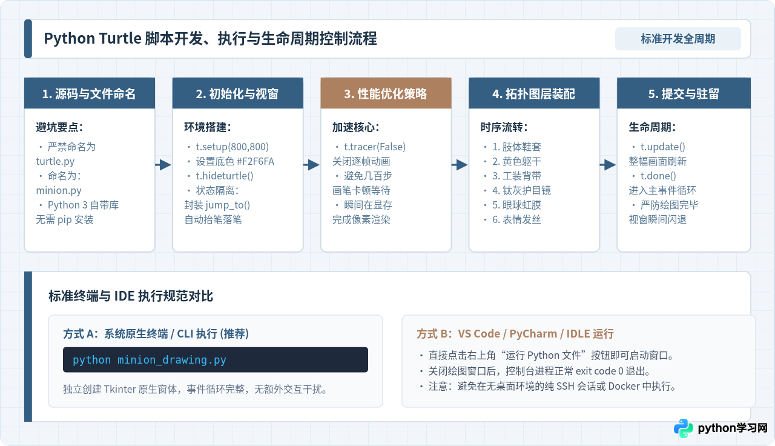Click list item 5. 眼球虹膜
Screen dimensions: 775x446
pos(512,205)
